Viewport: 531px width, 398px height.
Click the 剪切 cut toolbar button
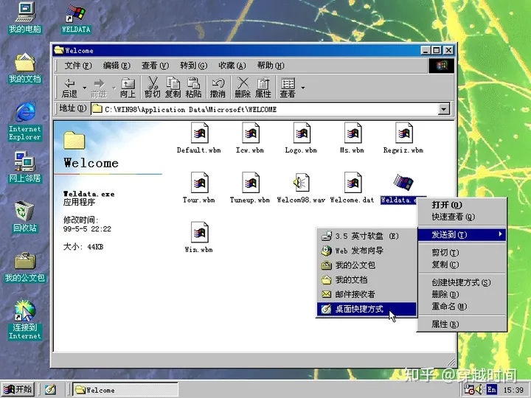(153, 88)
